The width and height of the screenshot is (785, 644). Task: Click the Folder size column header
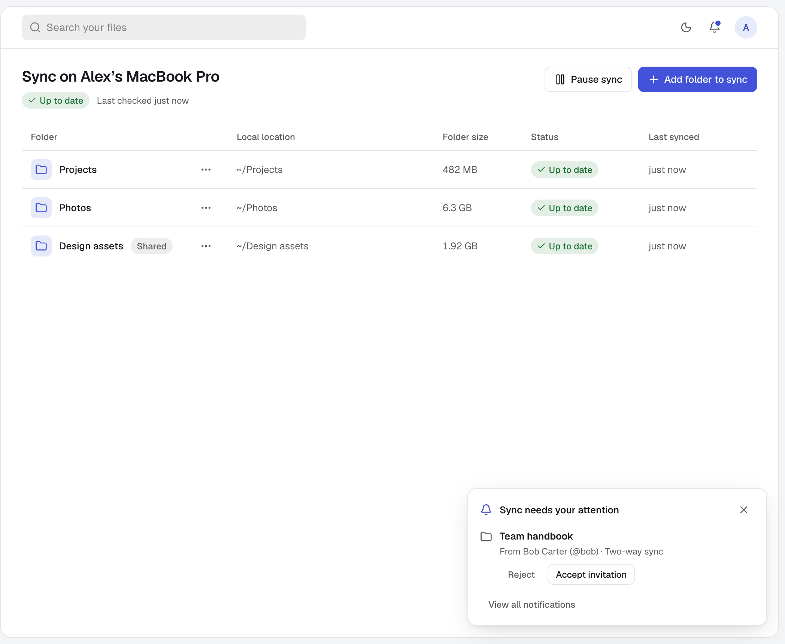click(465, 137)
